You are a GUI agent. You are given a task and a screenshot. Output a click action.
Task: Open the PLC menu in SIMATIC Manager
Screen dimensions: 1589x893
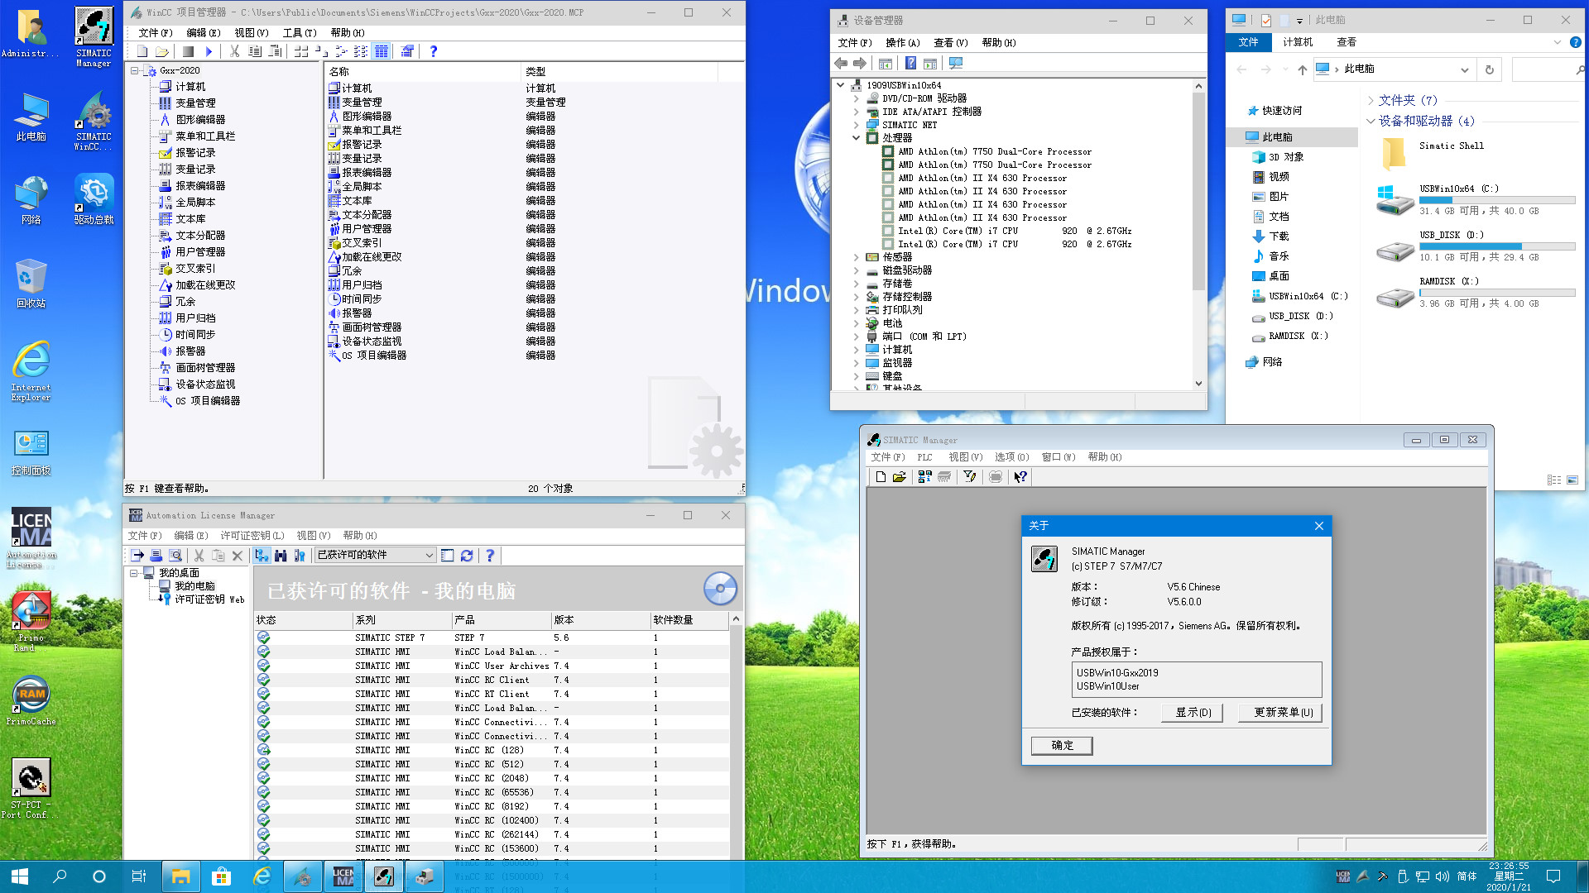click(x=924, y=457)
